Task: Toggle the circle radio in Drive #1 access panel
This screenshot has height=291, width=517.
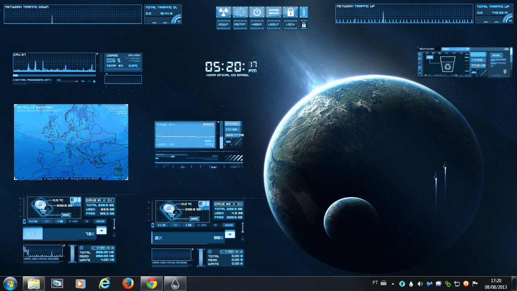Action: click(81, 247)
